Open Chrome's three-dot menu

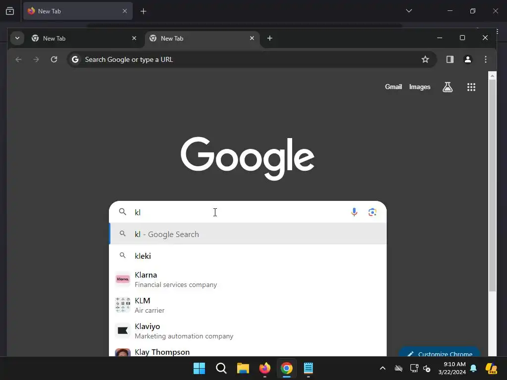click(485, 59)
